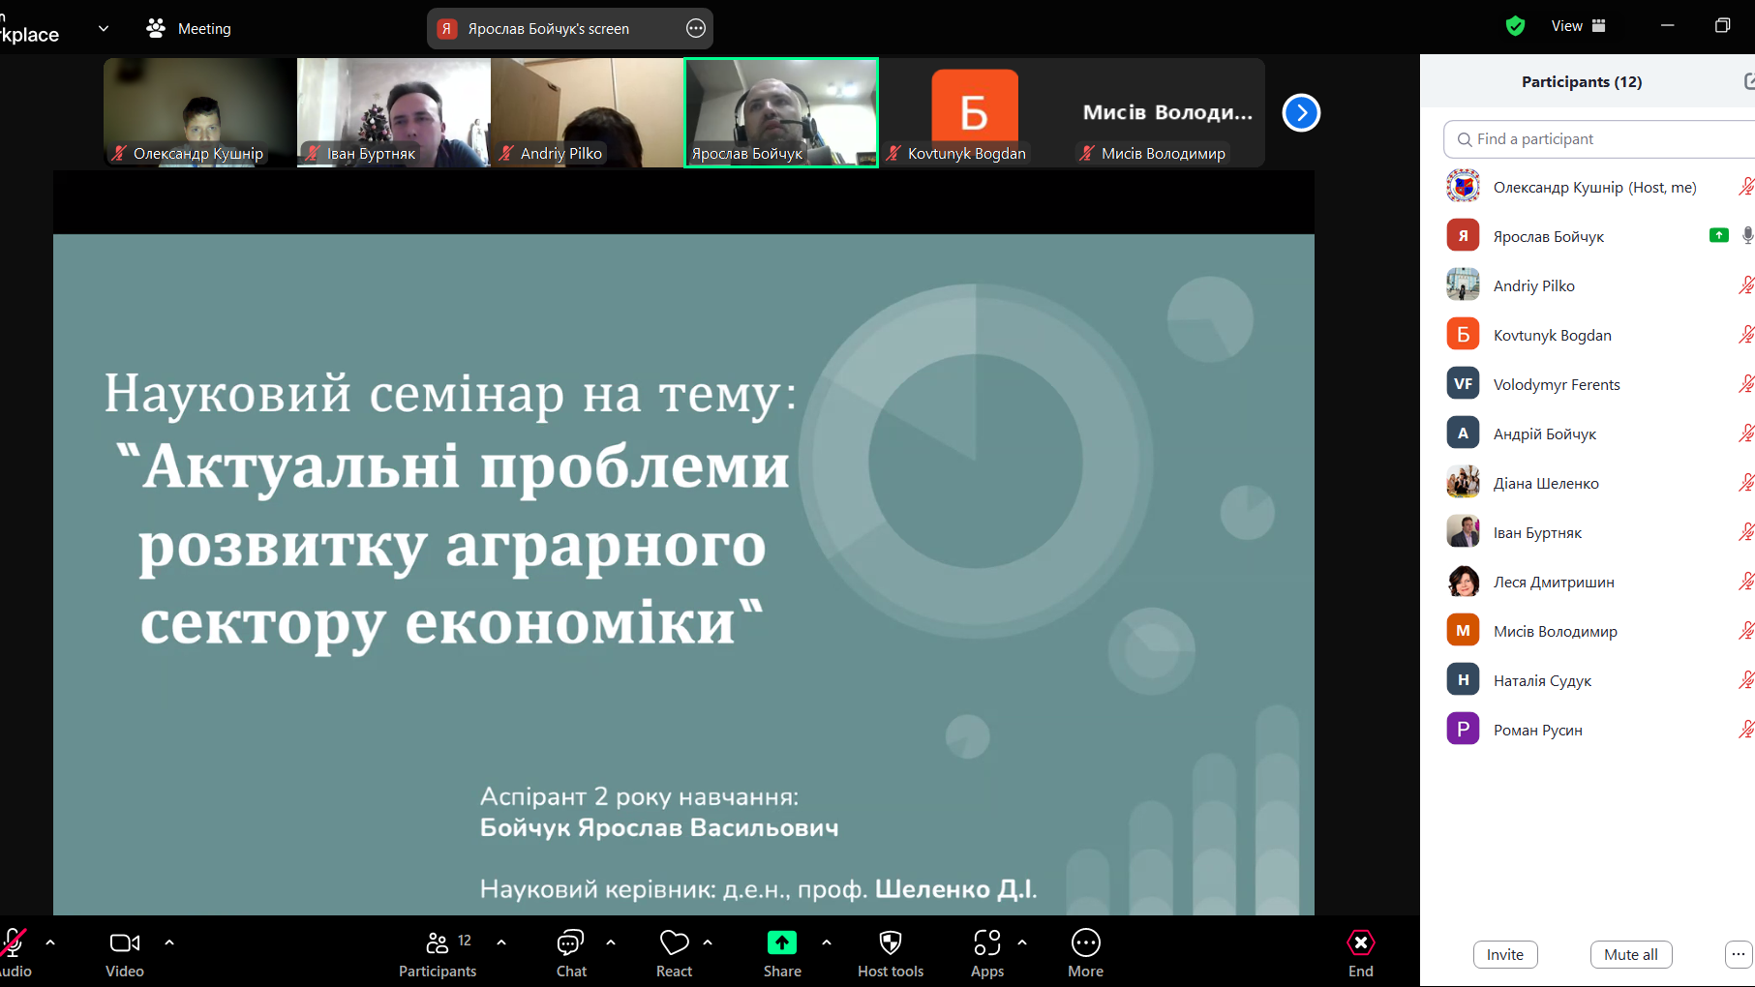Expand the Share options chevron
The width and height of the screenshot is (1755, 987).
tap(827, 942)
